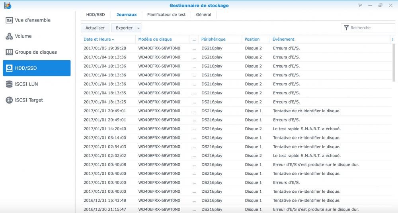This screenshot has width=398, height=213.
Task: Expand the Exporter dropdown arrow
Action: click(138, 28)
